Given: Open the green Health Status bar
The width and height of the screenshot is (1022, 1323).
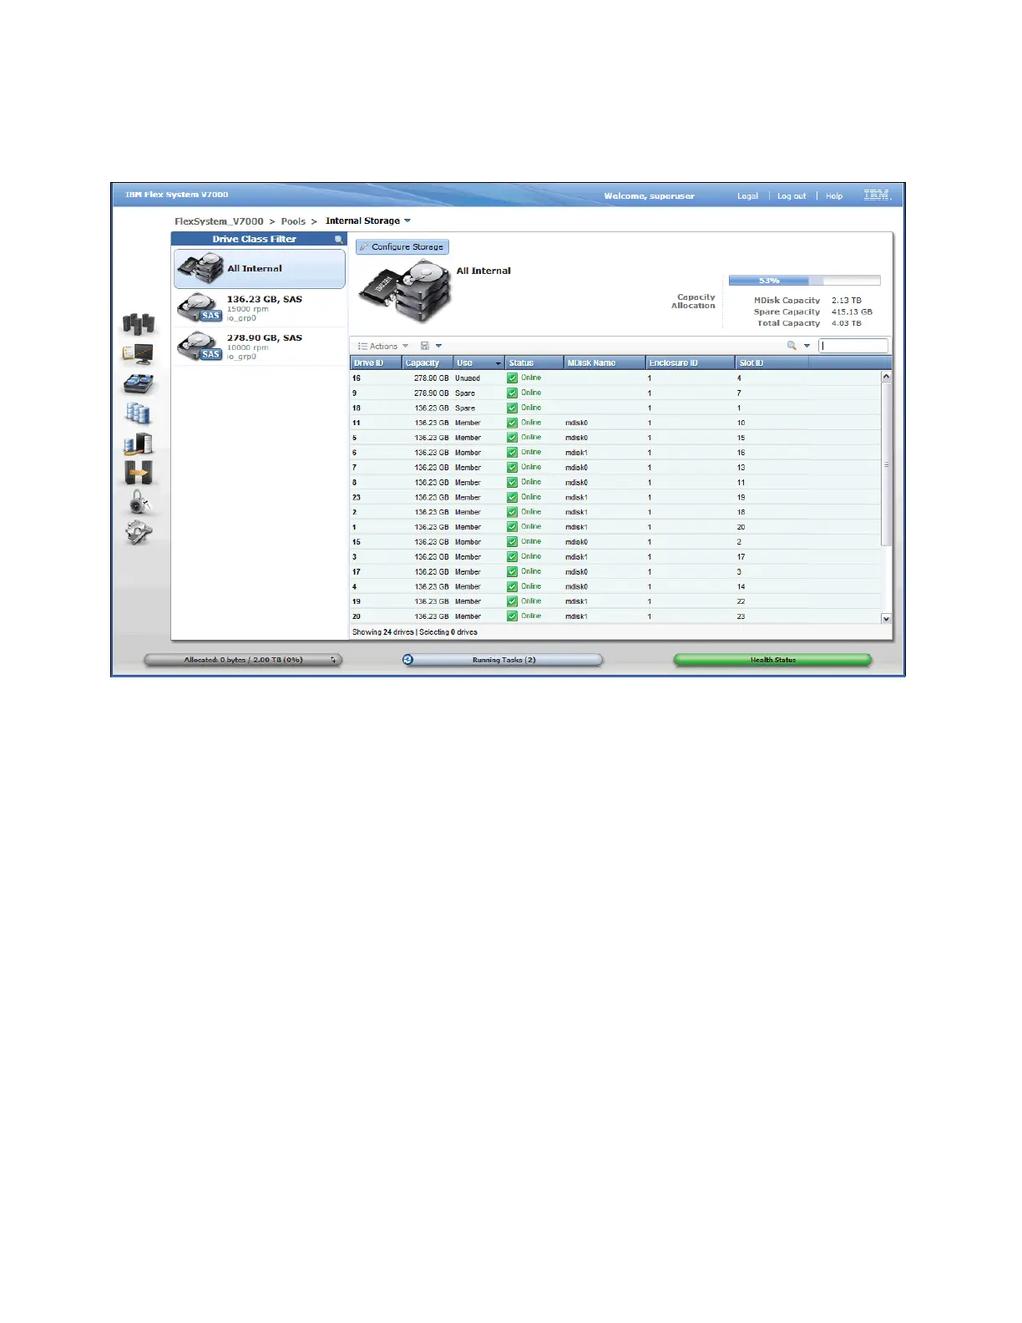Looking at the screenshot, I should (x=772, y=660).
